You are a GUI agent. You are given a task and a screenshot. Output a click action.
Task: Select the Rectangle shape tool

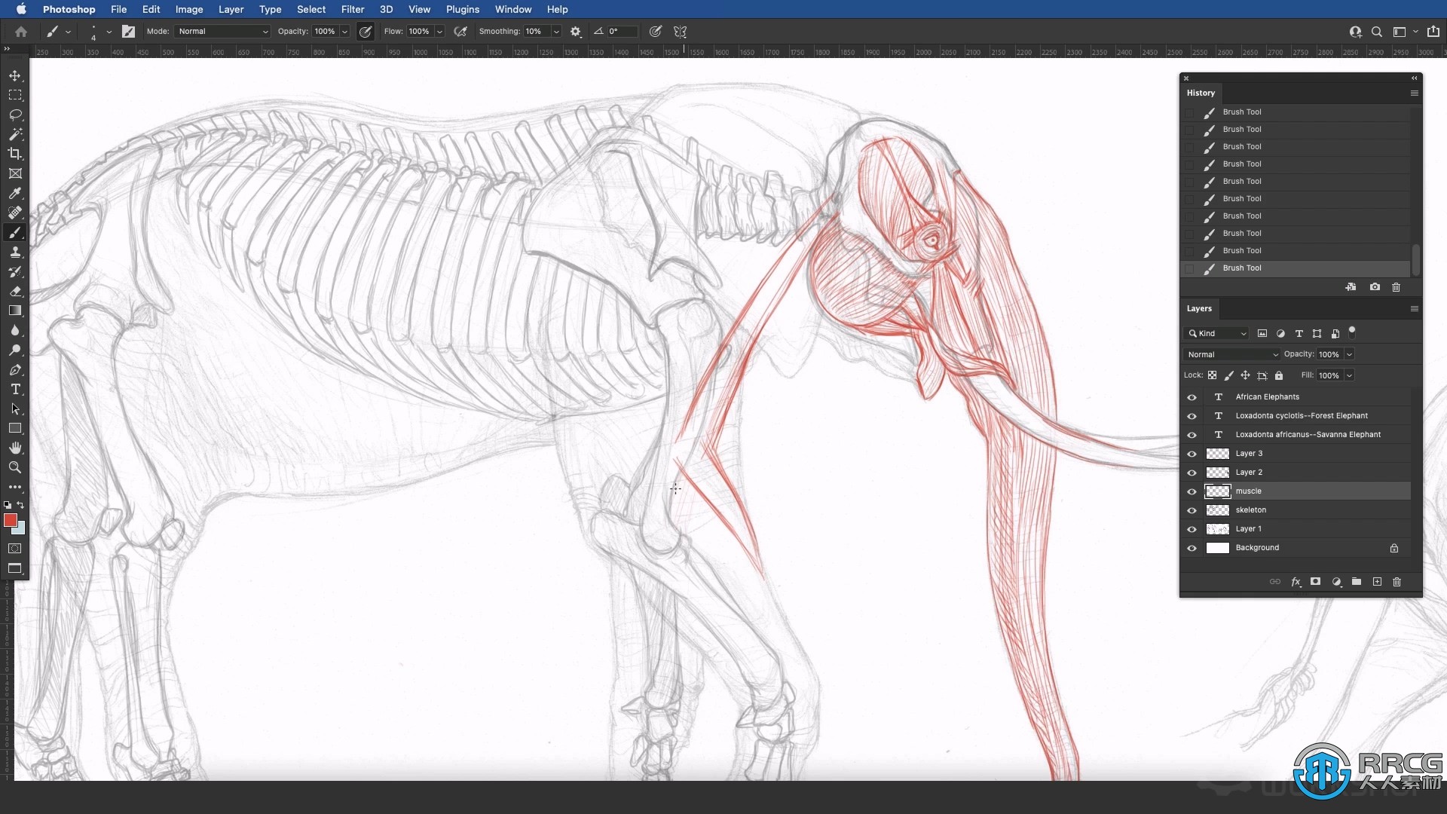(15, 428)
